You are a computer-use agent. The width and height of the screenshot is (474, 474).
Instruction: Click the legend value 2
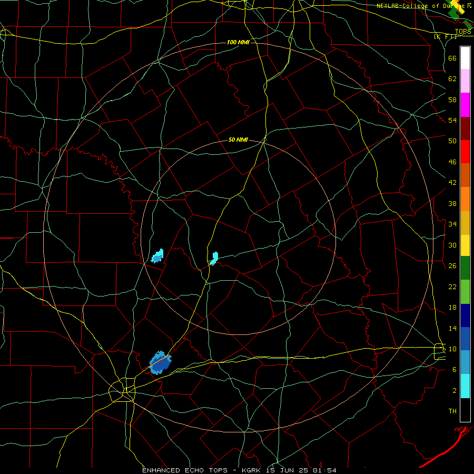coord(454,391)
